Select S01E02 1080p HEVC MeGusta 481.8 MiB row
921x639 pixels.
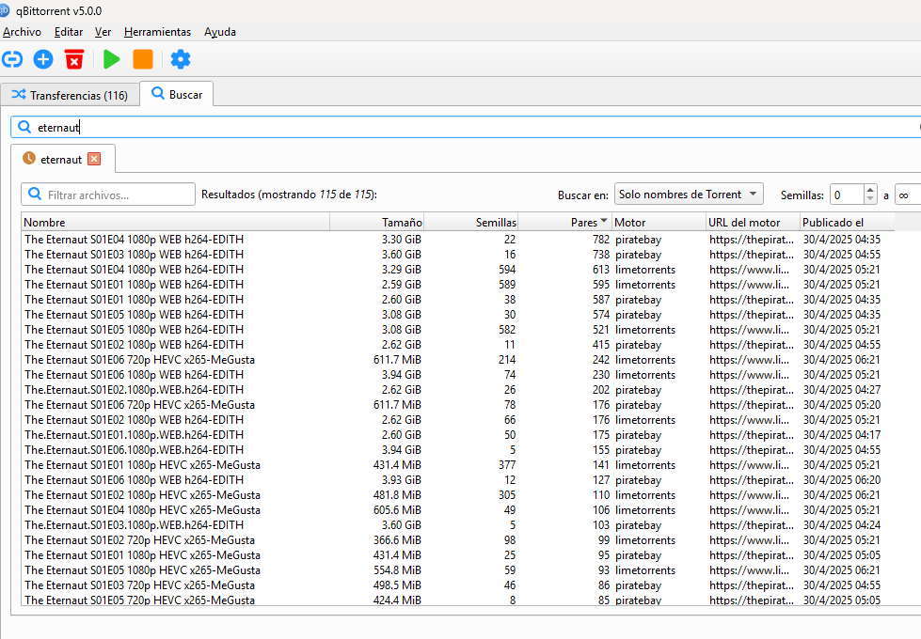458,495
